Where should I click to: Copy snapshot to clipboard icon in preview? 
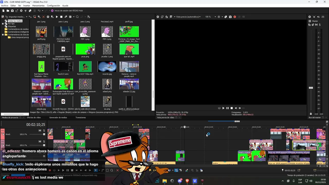tap(226, 17)
